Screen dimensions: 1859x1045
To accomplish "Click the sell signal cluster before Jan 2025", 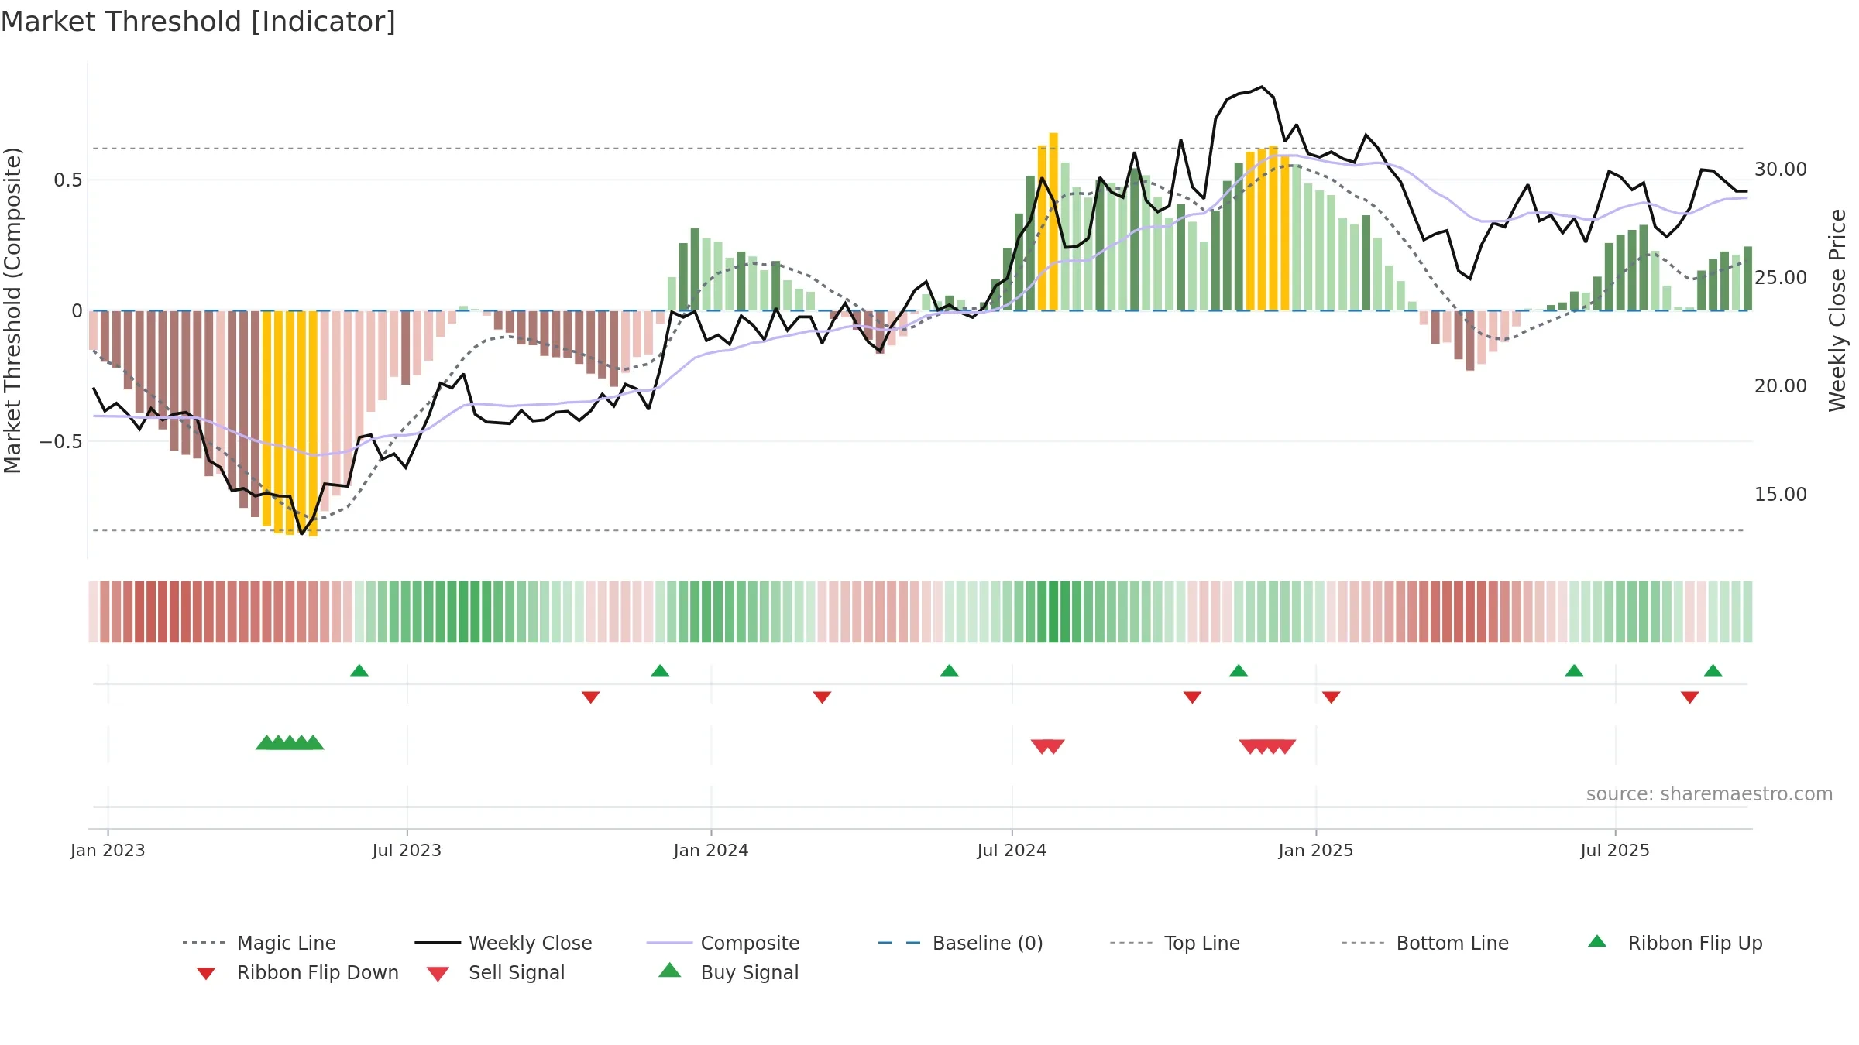I will 1267,746.
